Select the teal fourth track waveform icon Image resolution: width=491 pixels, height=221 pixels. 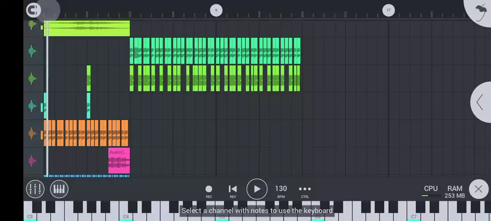coord(33,106)
